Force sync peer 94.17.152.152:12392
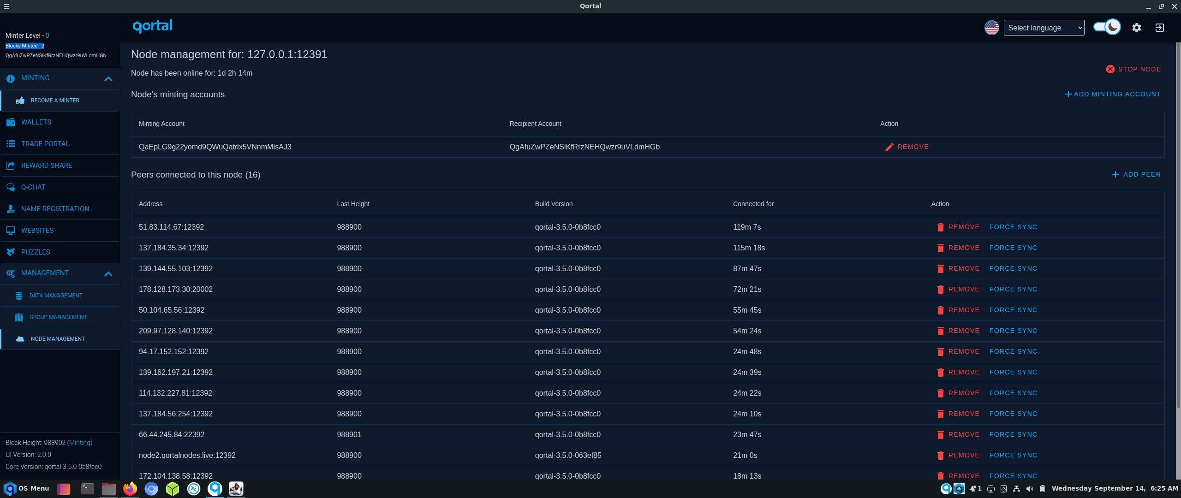This screenshot has height=498, width=1181. pyautogui.click(x=1013, y=352)
